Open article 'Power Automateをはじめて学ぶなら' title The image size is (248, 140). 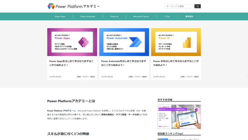pyautogui.click(x=124, y=63)
